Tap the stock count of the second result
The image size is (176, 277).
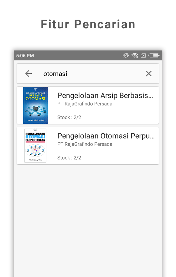pyautogui.click(x=69, y=158)
